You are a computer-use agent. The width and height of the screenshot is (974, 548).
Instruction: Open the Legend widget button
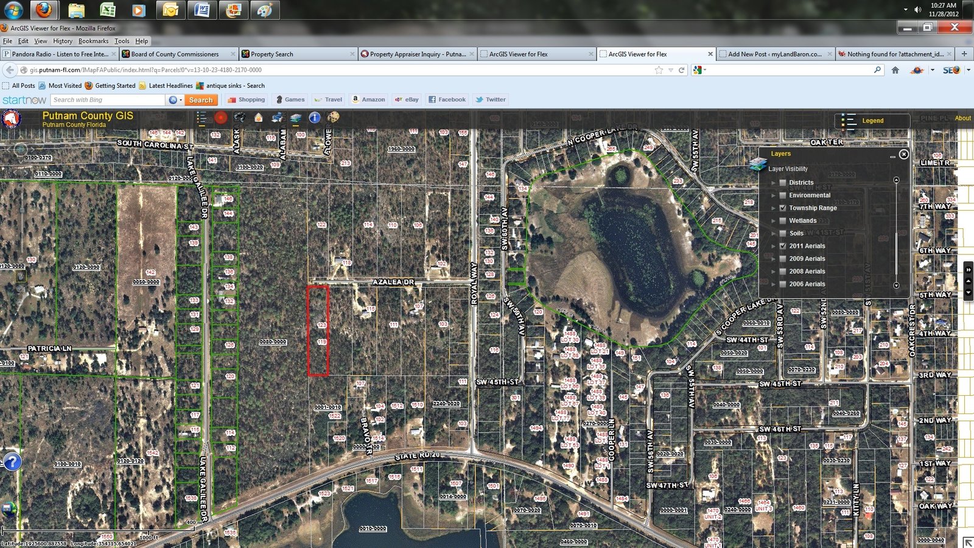pos(872,121)
